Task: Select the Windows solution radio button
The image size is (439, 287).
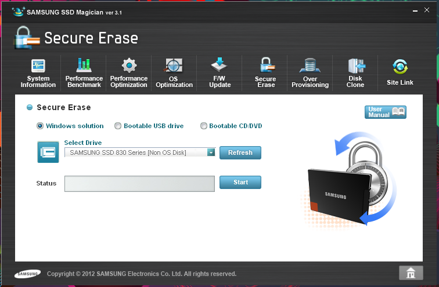Action: coord(40,126)
